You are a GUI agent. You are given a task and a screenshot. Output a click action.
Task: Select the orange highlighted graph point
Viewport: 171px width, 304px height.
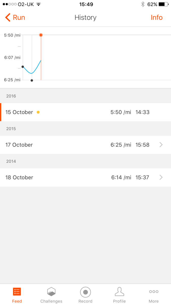click(x=41, y=35)
